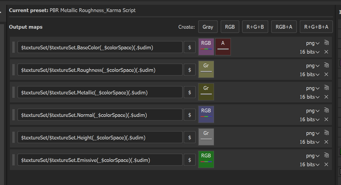Delete the Emissive output map using the X
This screenshot has width=341, height=185.
click(x=326, y=164)
